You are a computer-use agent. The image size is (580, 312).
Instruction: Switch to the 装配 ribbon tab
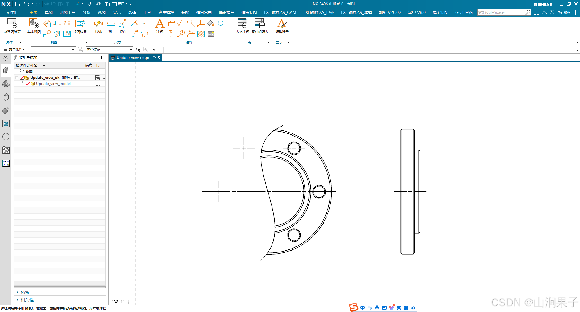pyautogui.click(x=185, y=12)
